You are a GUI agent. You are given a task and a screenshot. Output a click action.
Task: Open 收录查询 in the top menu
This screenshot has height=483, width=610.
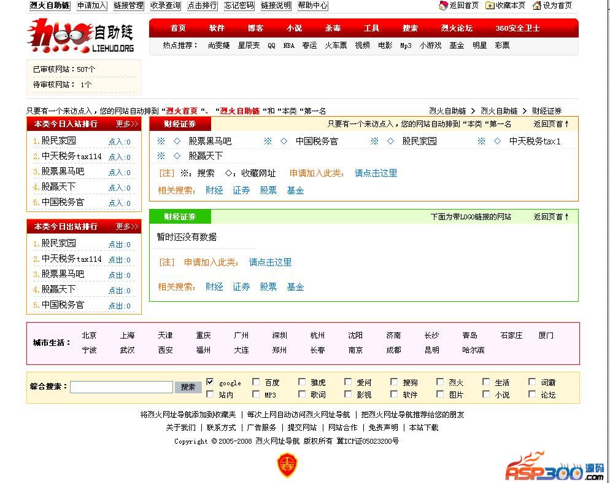165,6
